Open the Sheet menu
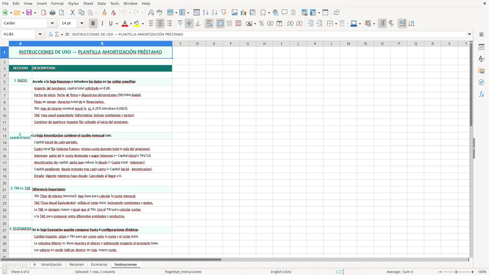 click(x=88, y=3)
